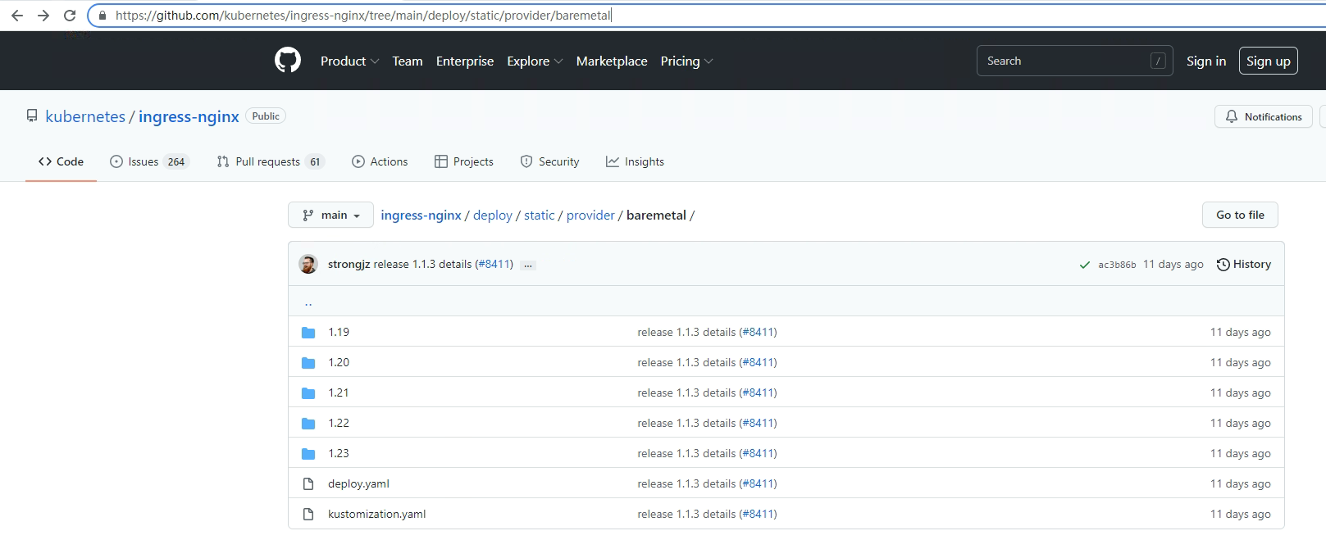Click the browser reload icon
1326x549 pixels.
pos(70,16)
